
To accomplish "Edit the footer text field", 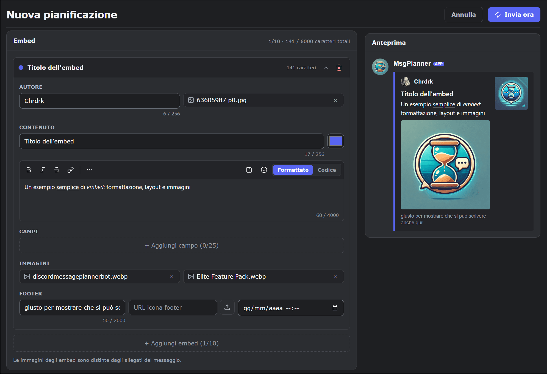I will click(x=72, y=307).
